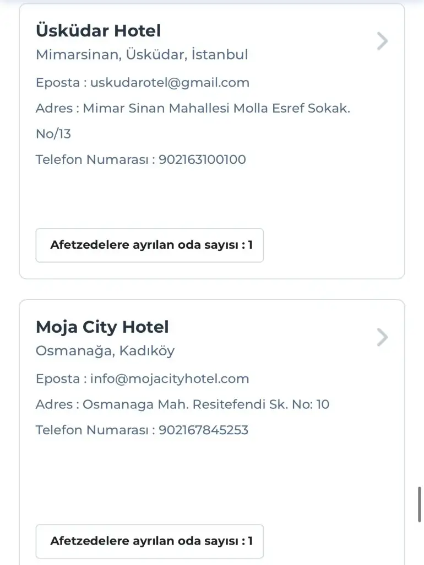The image size is (424, 565).
Task: Click the No/13 address continuation text
Action: pyautogui.click(x=53, y=134)
